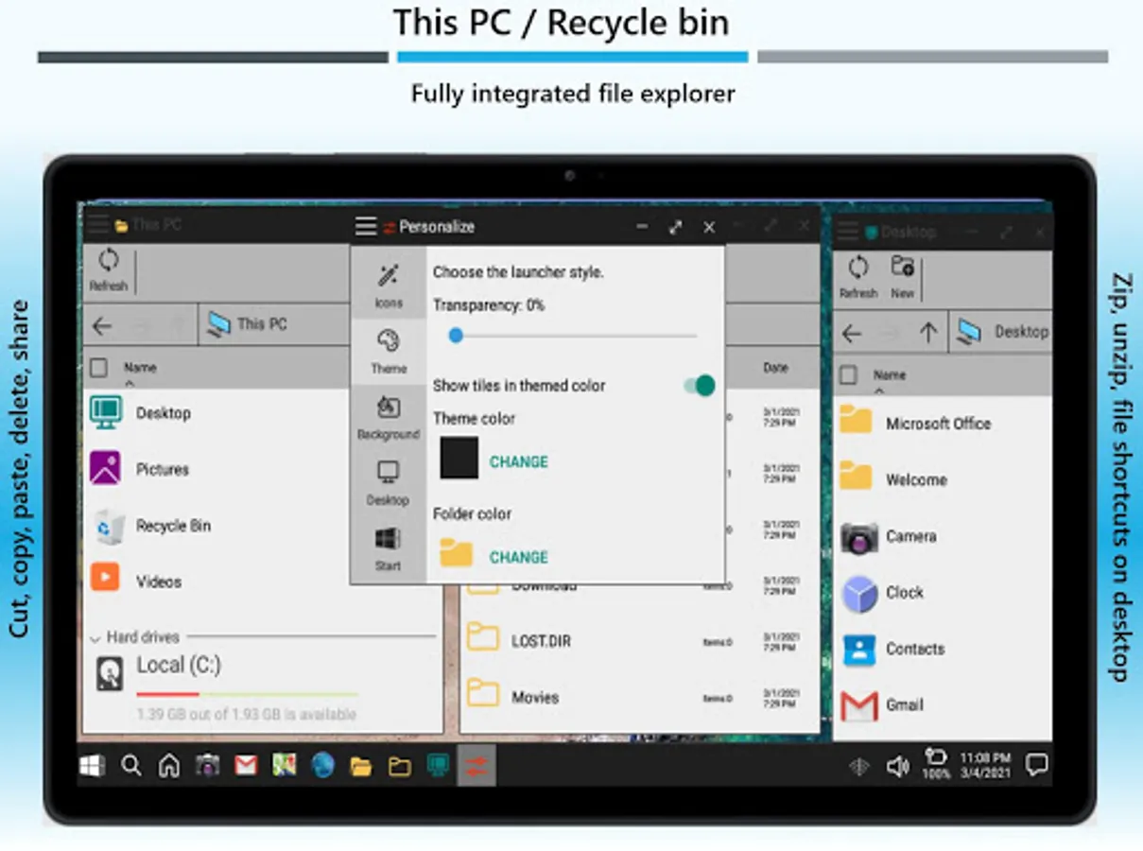Click Date column header in middle window

tap(775, 368)
